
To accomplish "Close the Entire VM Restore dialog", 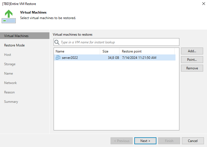I will point(204,4).
